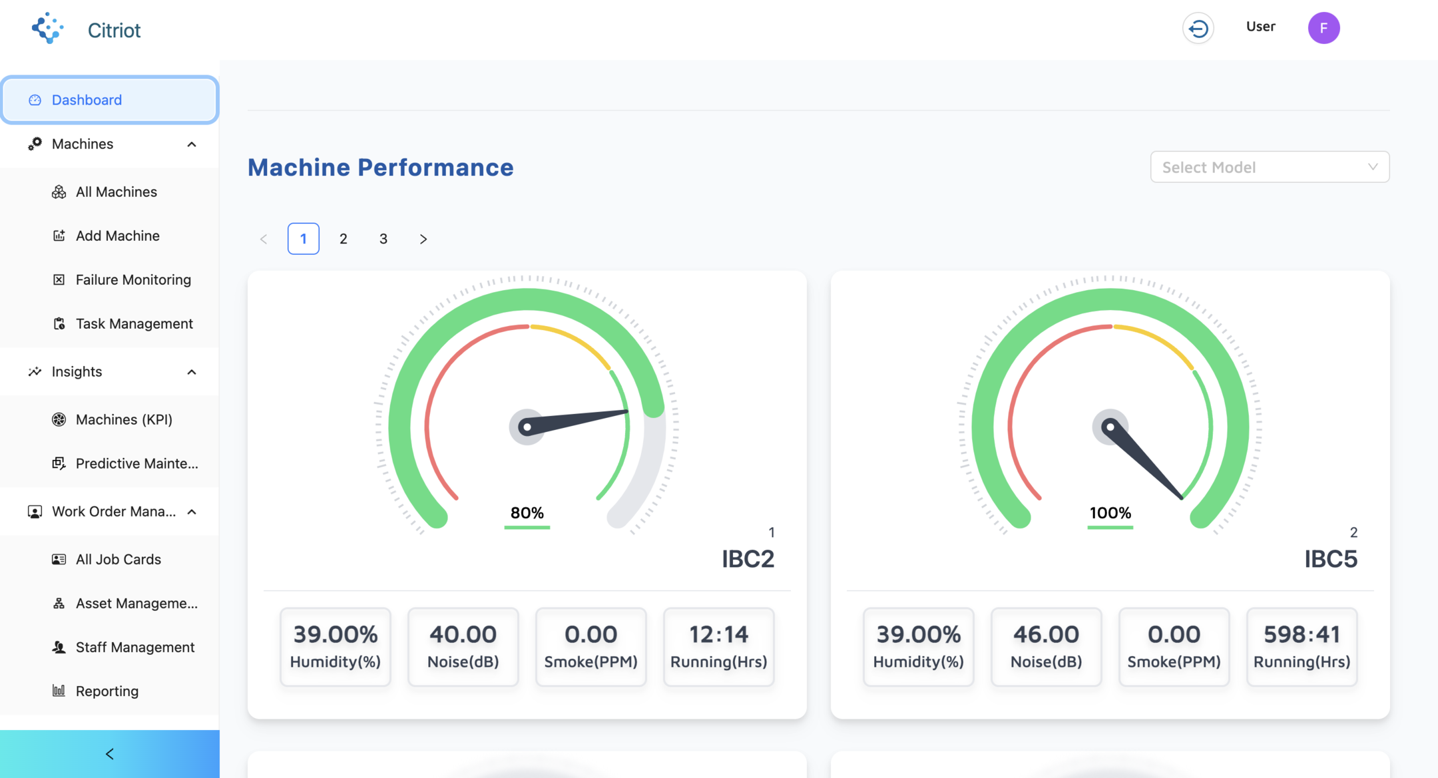This screenshot has height=778, width=1438.
Task: Open the Select Model dropdown
Action: [x=1270, y=167]
